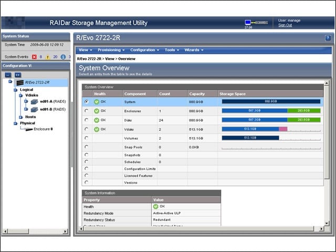Click the warning events count 20
Screen dimensions: 336x252
pos(55,57)
